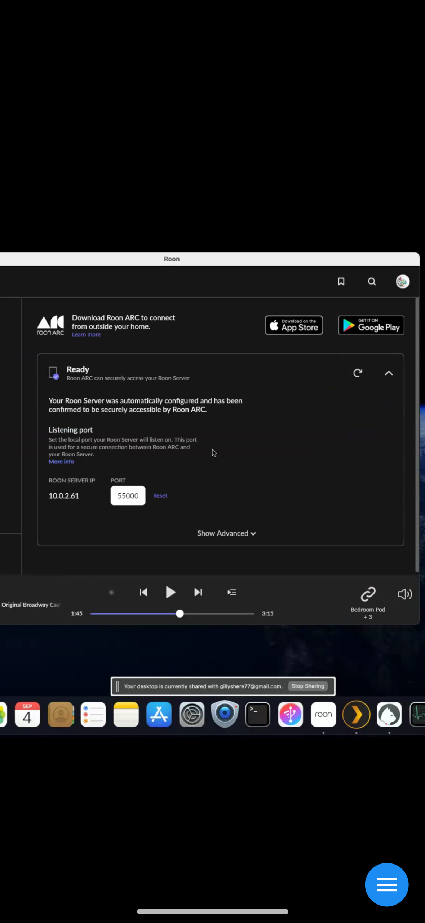Click the Stop Sharing button

click(x=308, y=686)
